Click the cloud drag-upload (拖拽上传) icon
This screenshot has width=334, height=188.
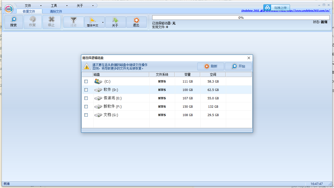point(267,8)
